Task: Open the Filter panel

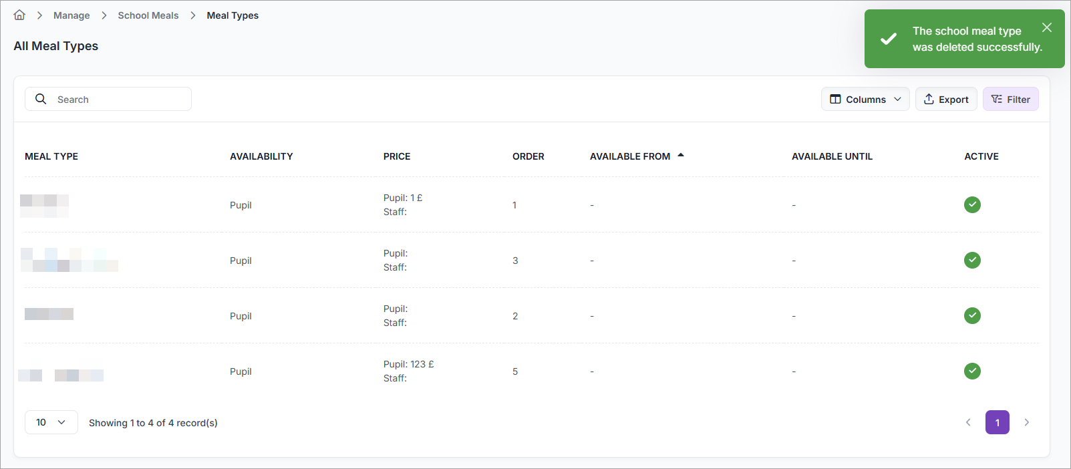Action: coord(1010,99)
